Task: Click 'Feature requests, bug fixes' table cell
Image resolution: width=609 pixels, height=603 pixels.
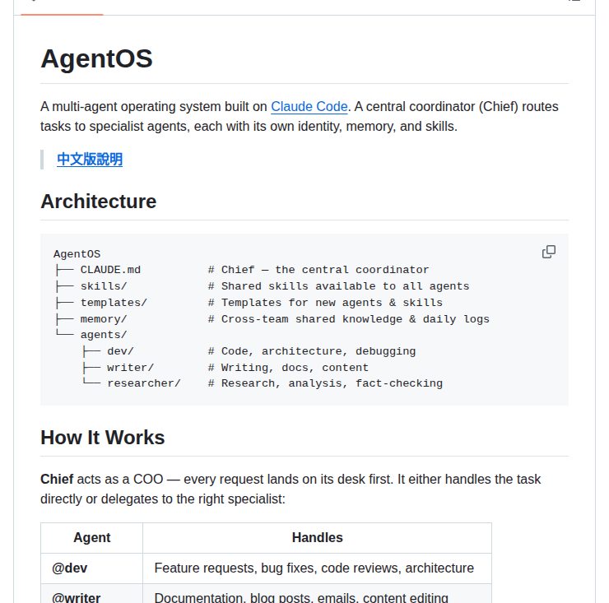Action: 318,568
